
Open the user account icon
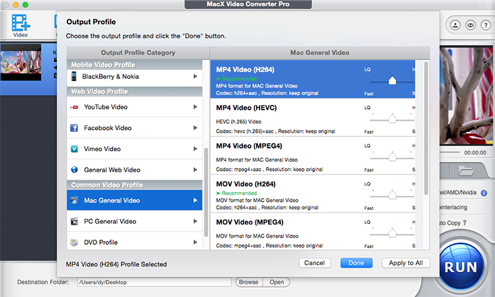coord(455,25)
